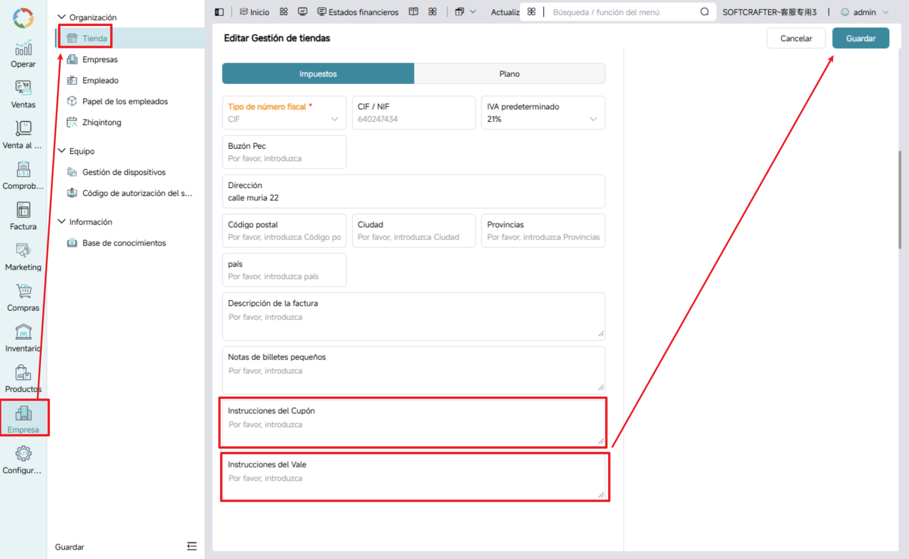Open the Tipo de número fiscal dropdown
Image resolution: width=909 pixels, height=559 pixels.
284,113
